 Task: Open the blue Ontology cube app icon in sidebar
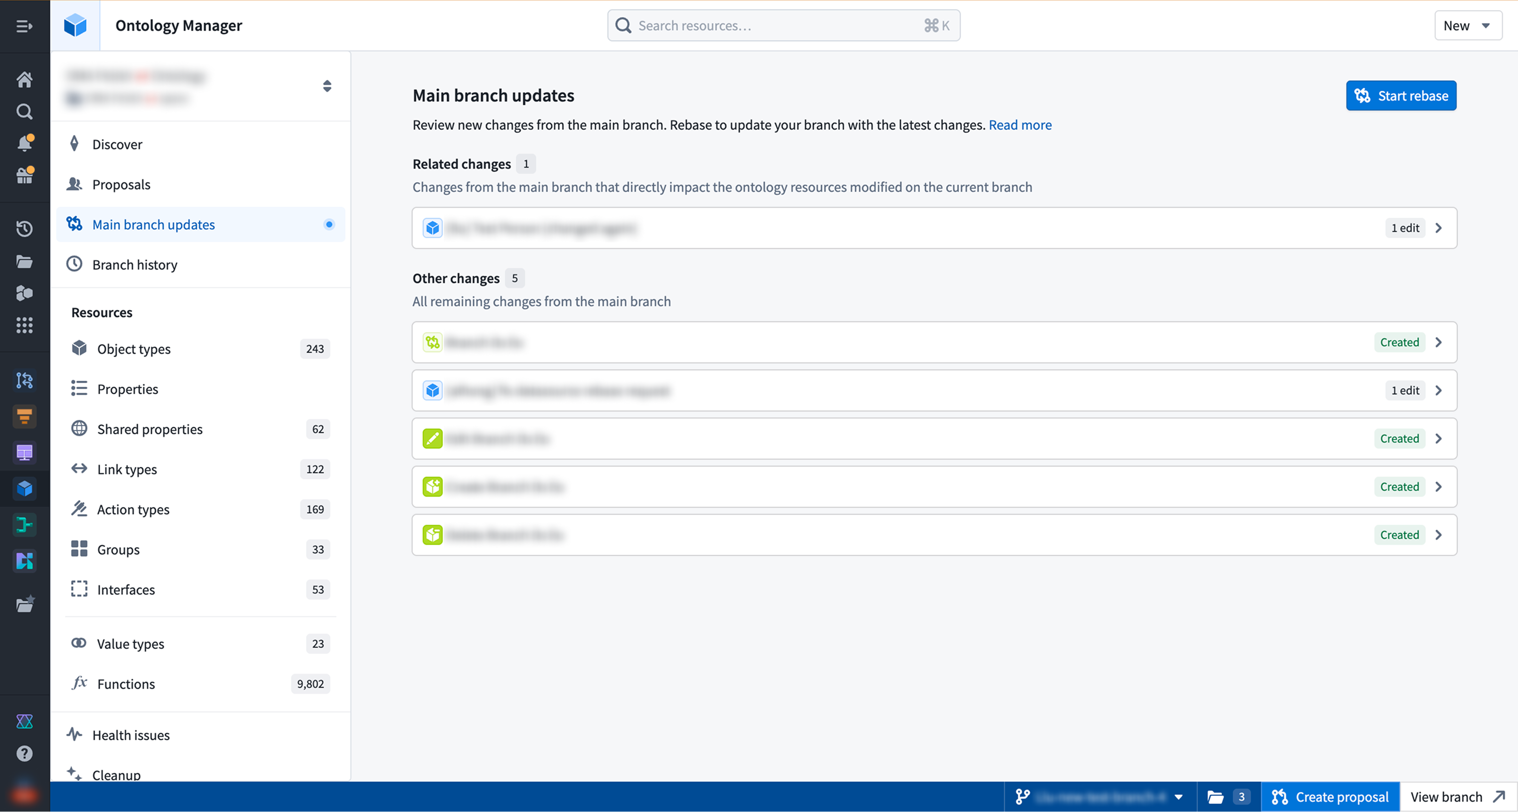coord(24,488)
